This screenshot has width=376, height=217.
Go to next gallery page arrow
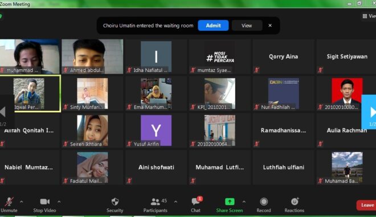pyautogui.click(x=369, y=112)
